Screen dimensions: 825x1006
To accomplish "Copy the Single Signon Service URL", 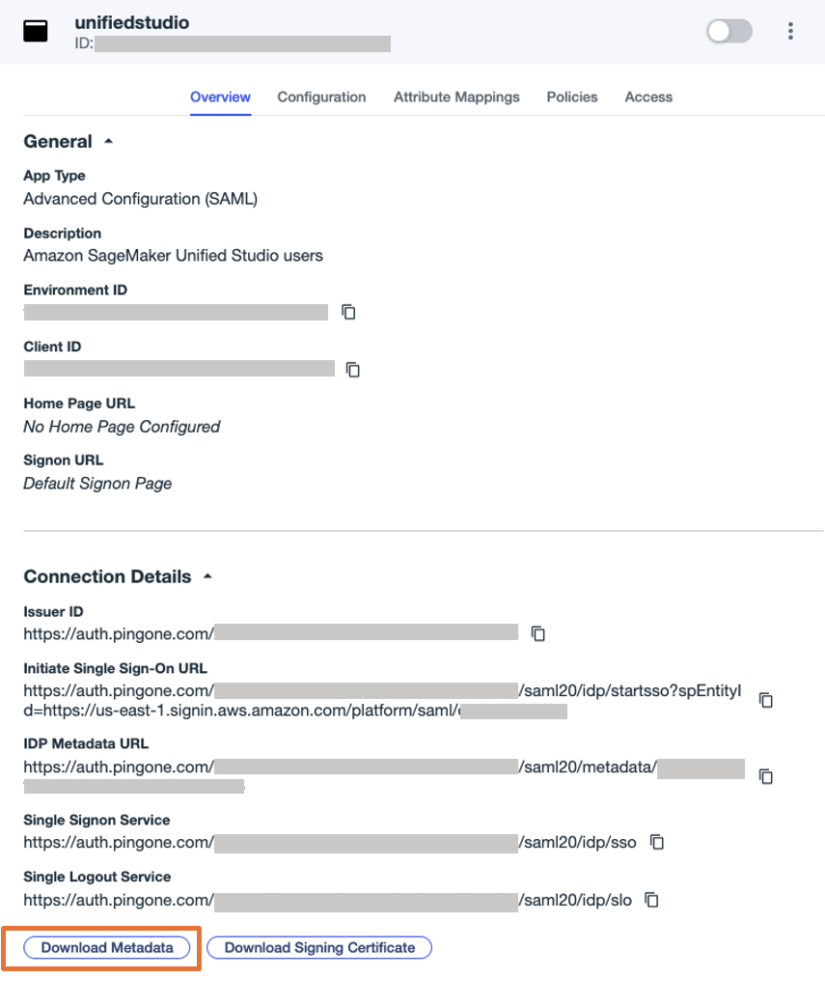I will click(657, 842).
